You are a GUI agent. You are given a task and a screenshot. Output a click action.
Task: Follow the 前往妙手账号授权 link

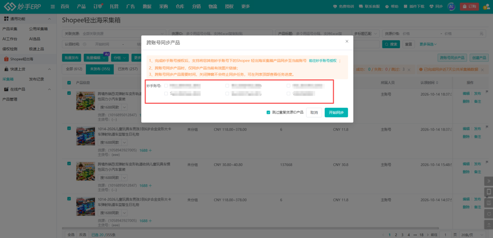(322, 61)
